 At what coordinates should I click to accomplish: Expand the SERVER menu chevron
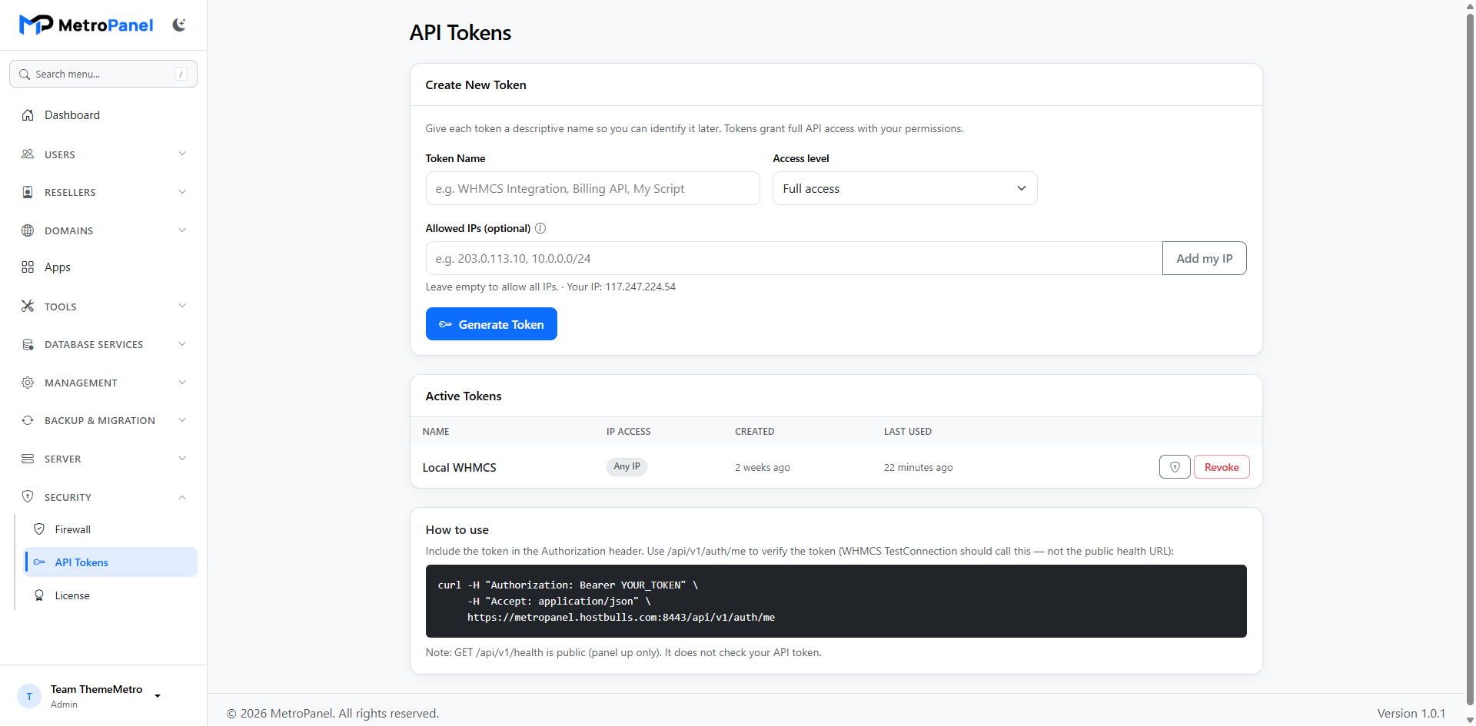[x=182, y=459]
